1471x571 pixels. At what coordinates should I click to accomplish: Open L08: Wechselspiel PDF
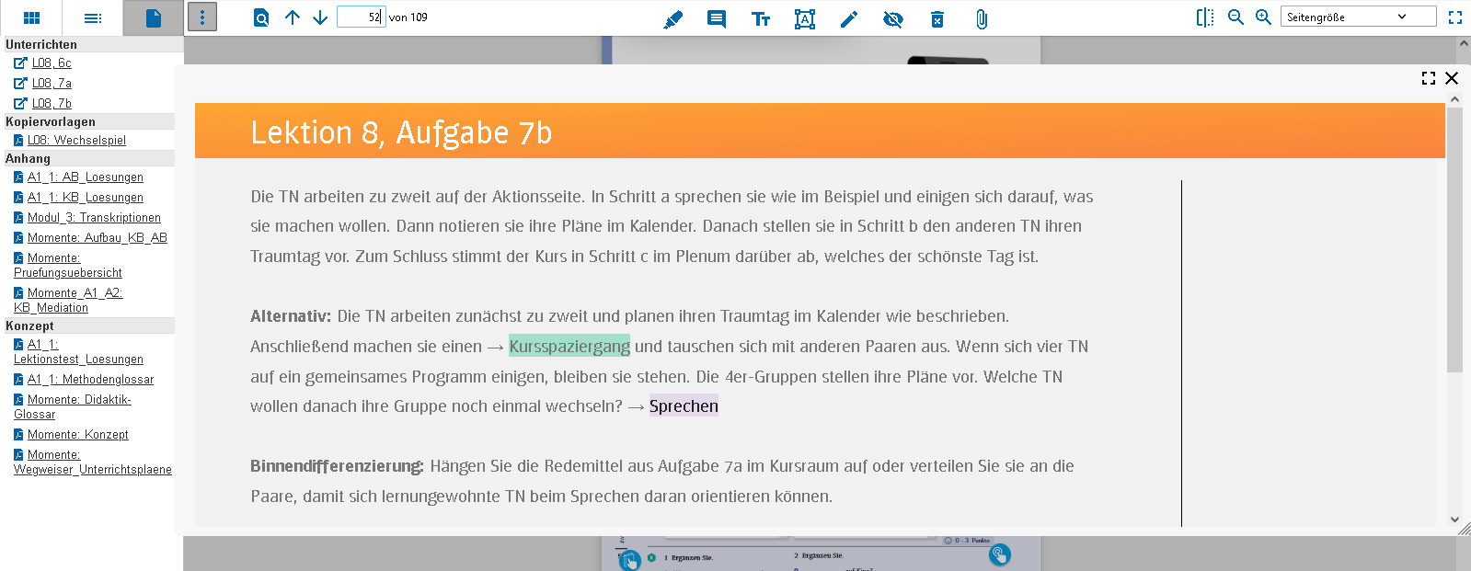tap(76, 140)
